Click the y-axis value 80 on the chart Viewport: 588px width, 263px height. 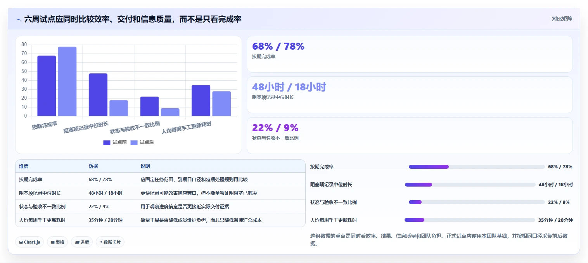coord(24,45)
